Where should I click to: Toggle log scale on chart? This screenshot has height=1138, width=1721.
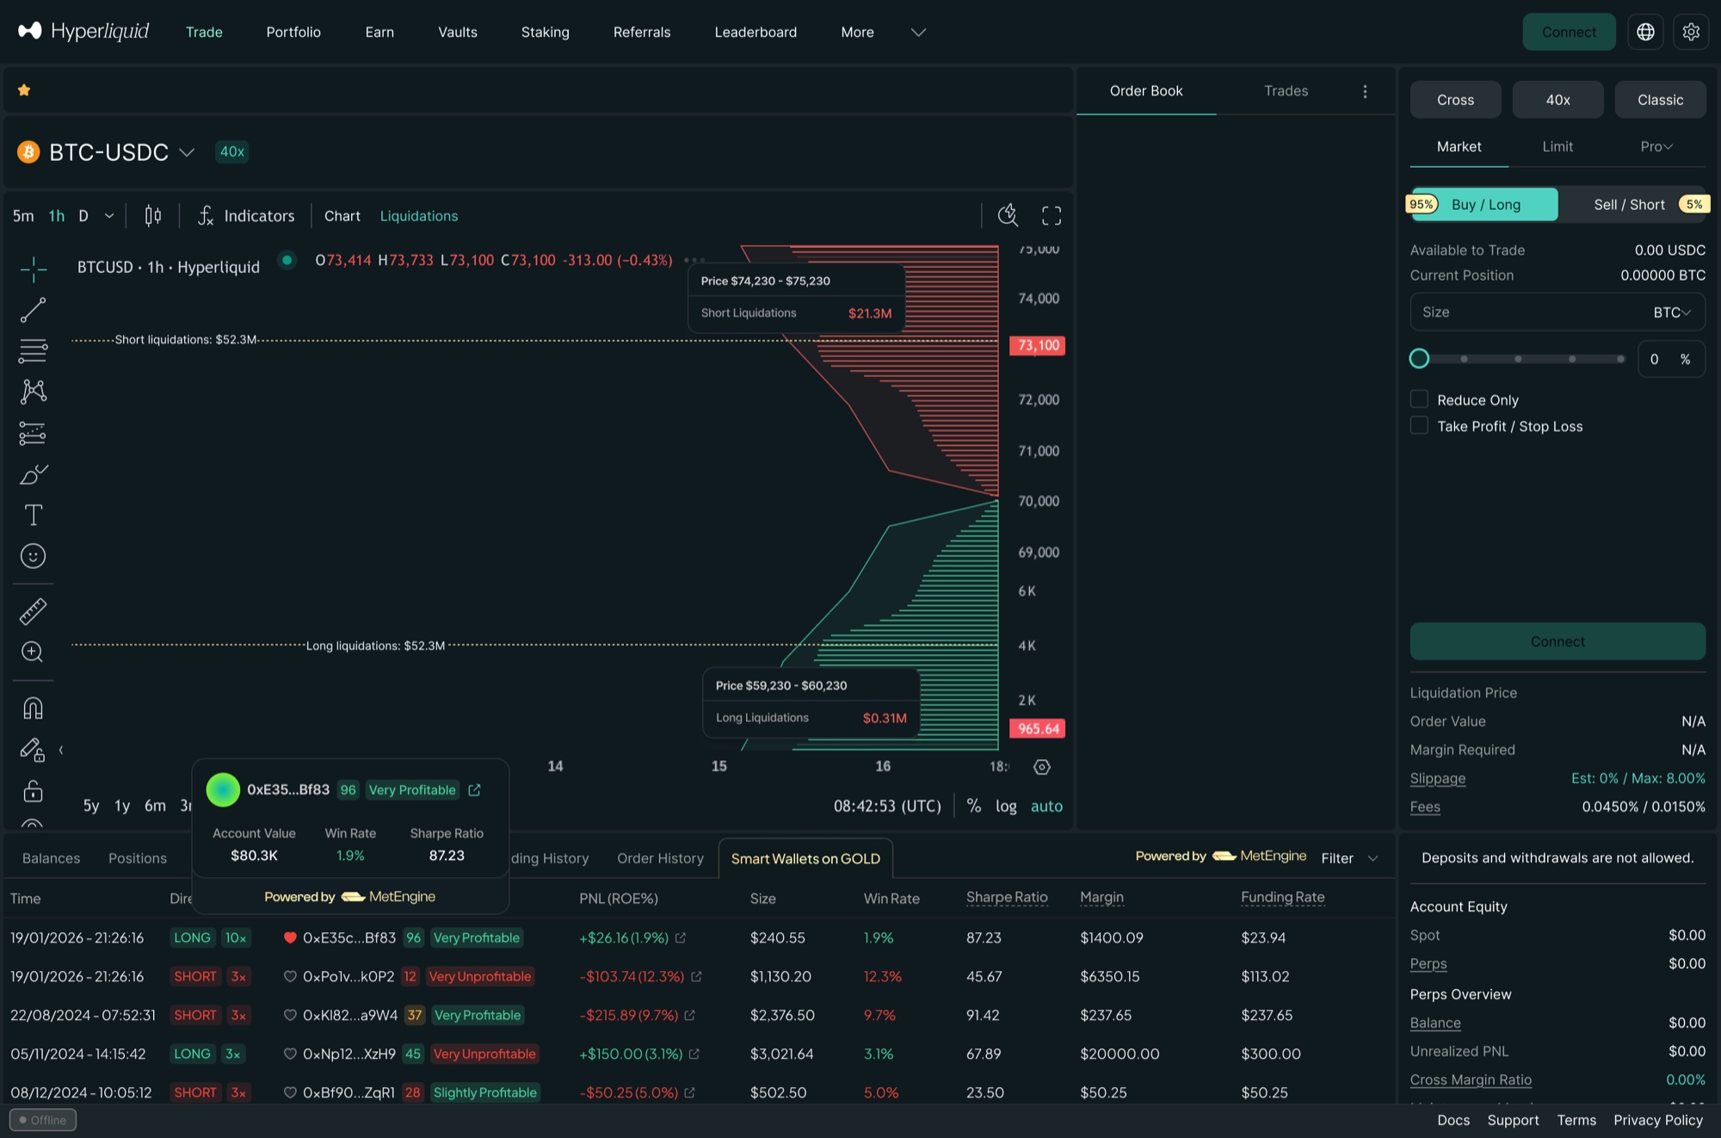[1006, 806]
